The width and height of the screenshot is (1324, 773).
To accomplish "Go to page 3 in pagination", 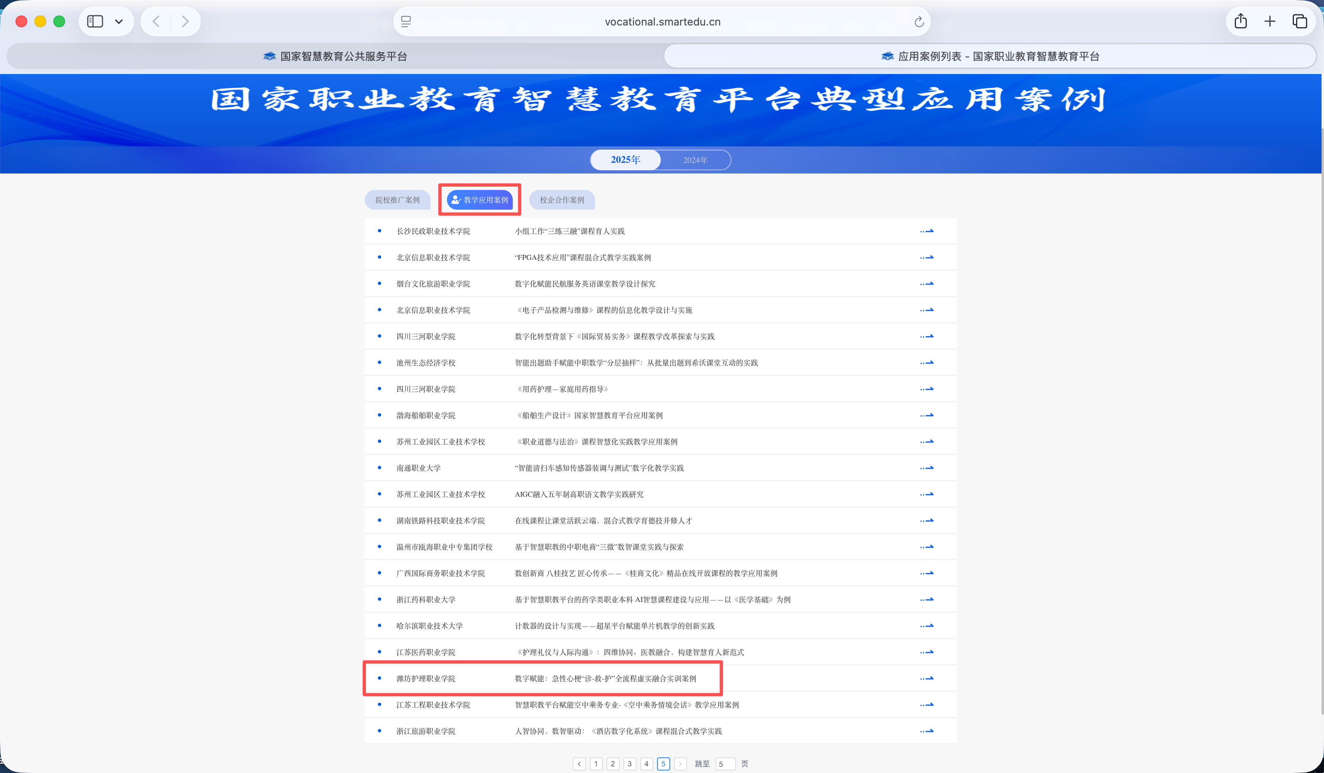I will (x=630, y=764).
